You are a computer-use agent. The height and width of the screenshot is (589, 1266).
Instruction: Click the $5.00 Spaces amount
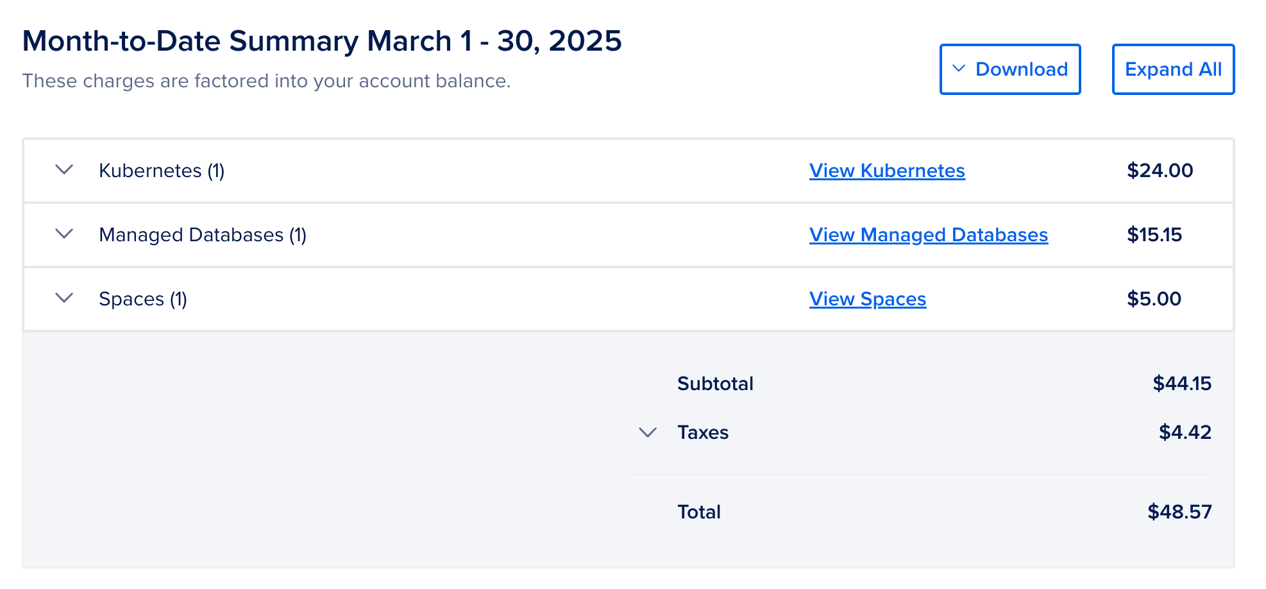point(1154,299)
